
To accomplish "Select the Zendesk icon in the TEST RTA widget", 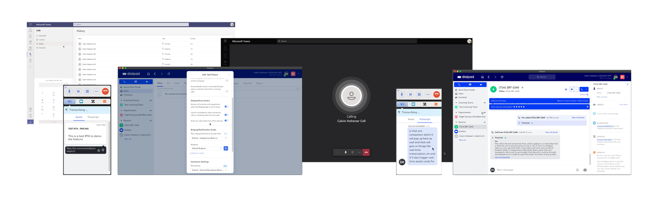I will click(x=93, y=101).
